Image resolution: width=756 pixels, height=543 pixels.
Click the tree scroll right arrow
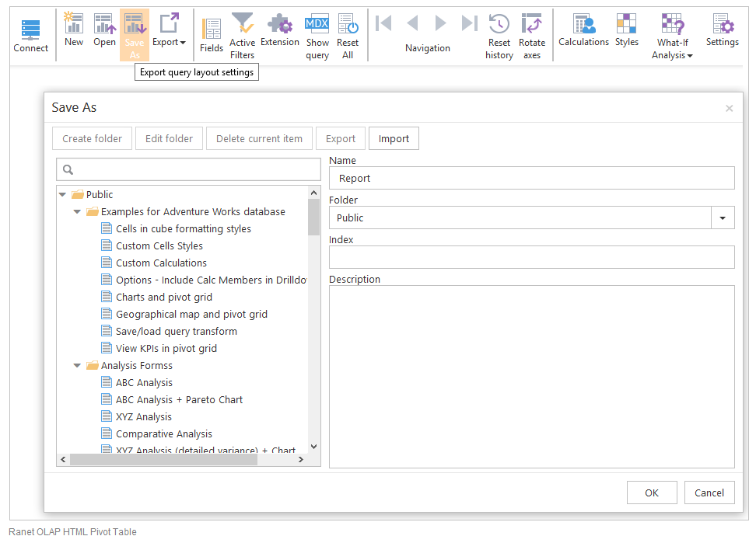click(301, 460)
